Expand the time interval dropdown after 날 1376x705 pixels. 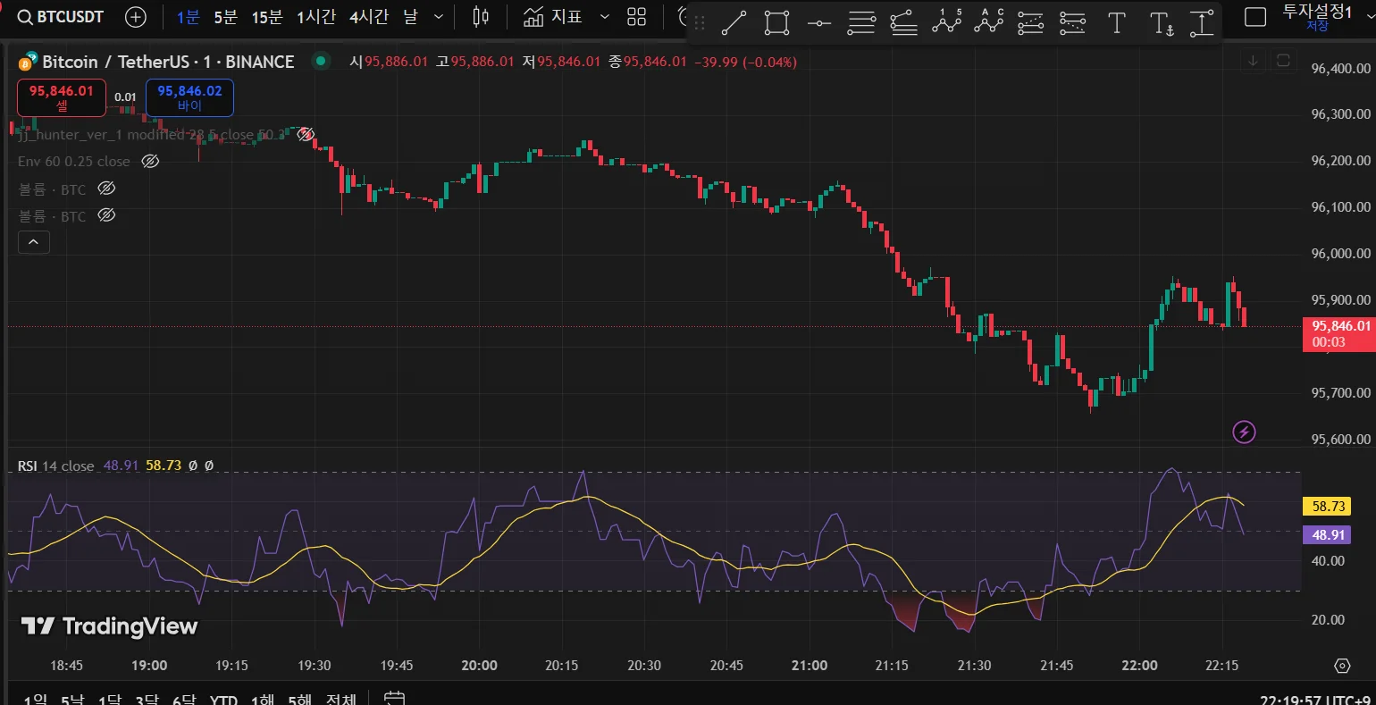point(438,17)
